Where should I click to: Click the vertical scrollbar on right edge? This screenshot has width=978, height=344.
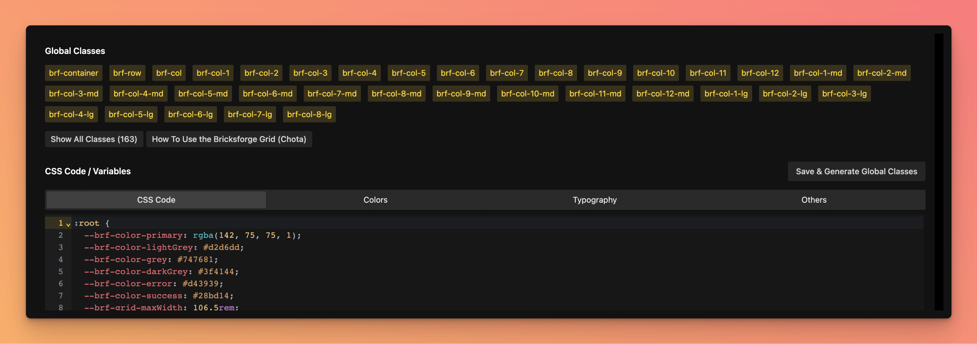tap(939, 172)
